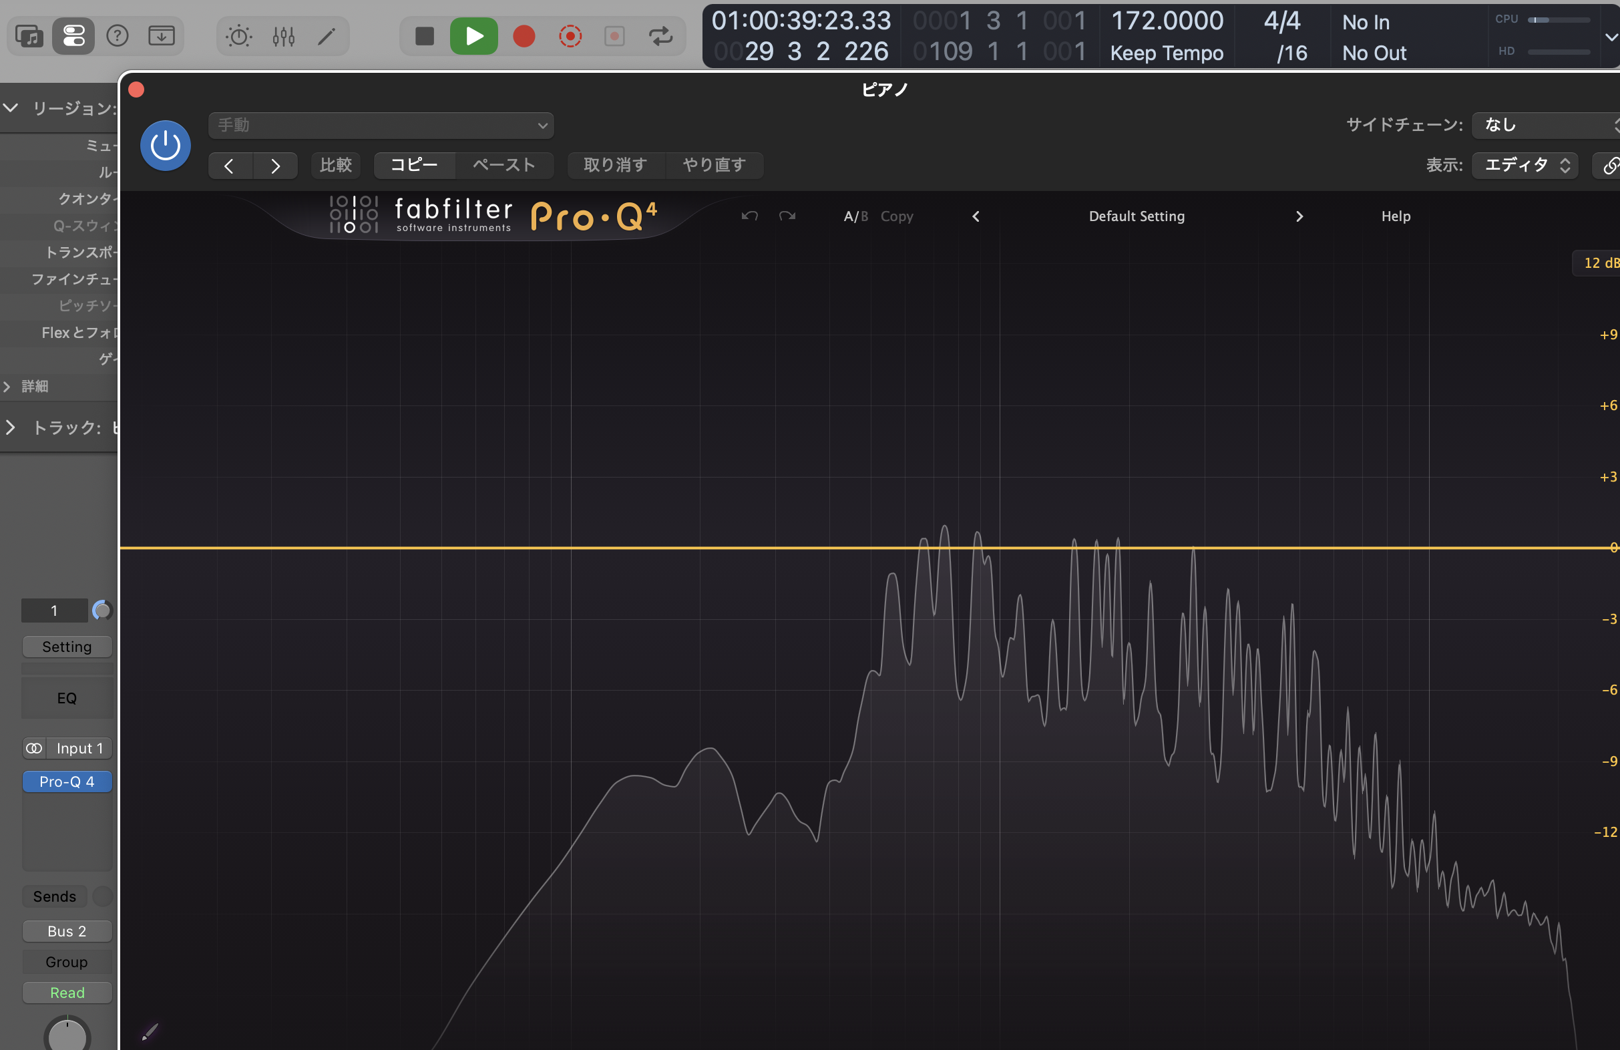Viewport: 1620px width, 1050px height.
Task: Click the FabFilter Pro-Q 4 logo
Action: pyautogui.click(x=493, y=216)
